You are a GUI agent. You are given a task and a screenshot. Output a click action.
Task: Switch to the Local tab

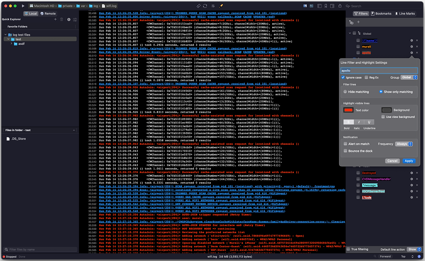31,13
